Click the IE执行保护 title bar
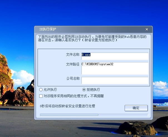The height and width of the screenshot is (137, 168). click(93, 30)
